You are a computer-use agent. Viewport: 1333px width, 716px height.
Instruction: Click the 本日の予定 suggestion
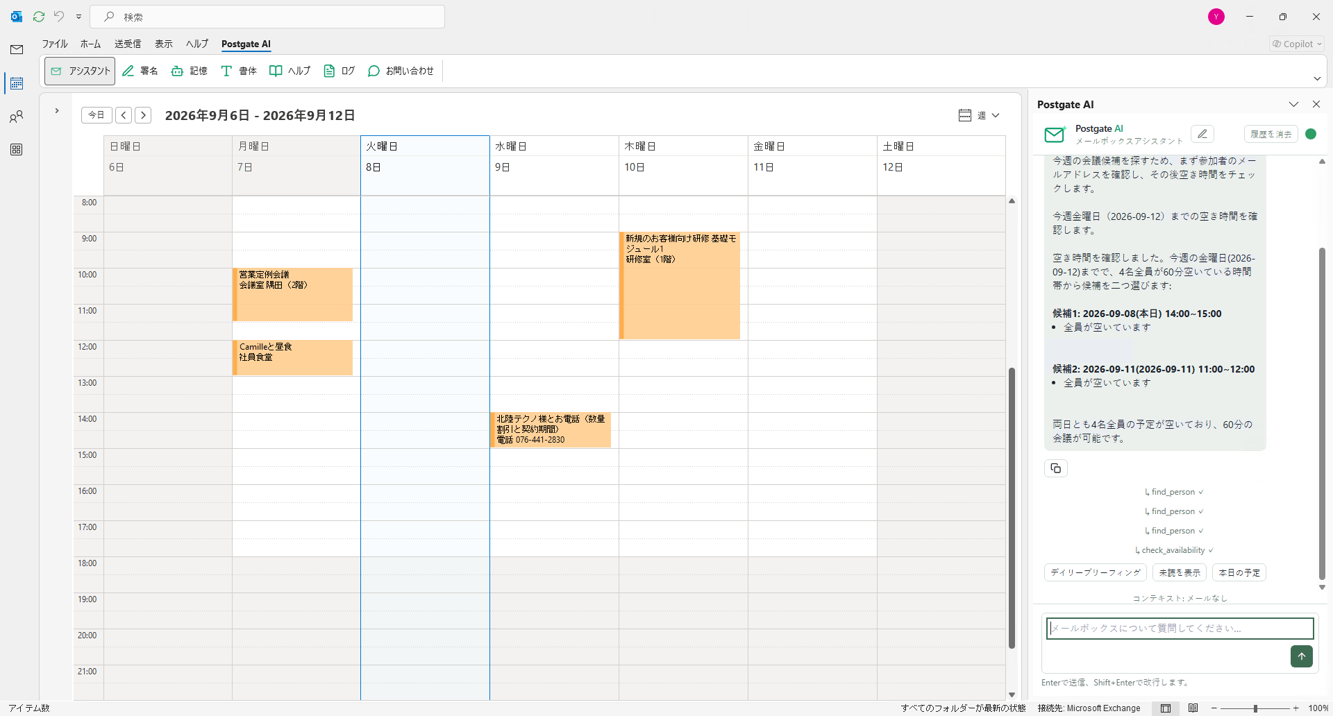point(1239,572)
